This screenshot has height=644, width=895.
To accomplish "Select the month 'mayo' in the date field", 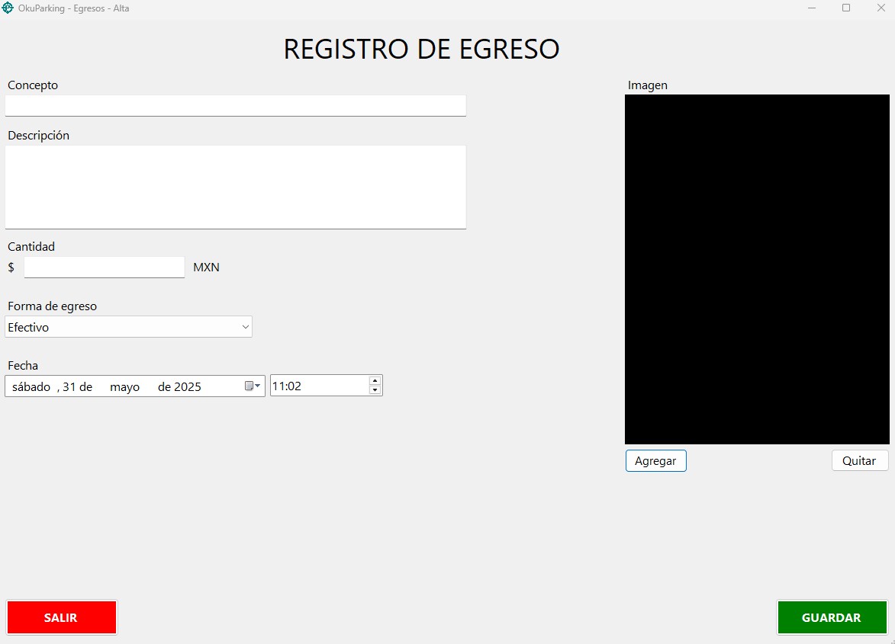I will click(124, 386).
